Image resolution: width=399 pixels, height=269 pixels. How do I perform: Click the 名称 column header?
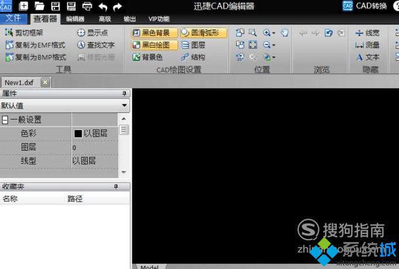(10, 199)
